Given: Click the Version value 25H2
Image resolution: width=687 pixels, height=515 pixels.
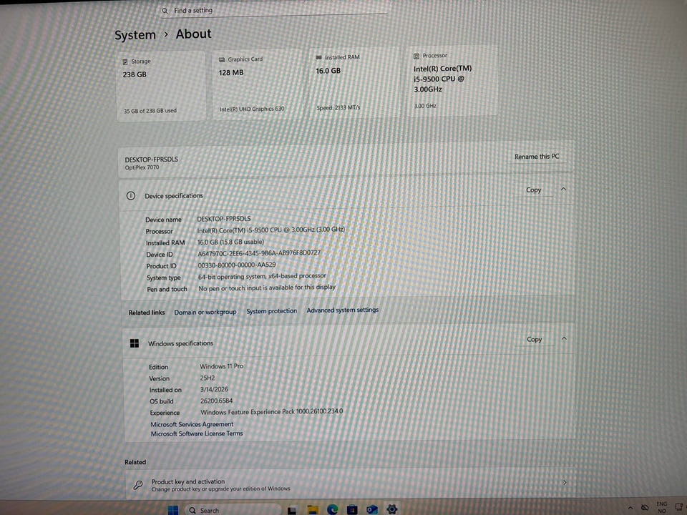Looking at the screenshot, I should (208, 378).
